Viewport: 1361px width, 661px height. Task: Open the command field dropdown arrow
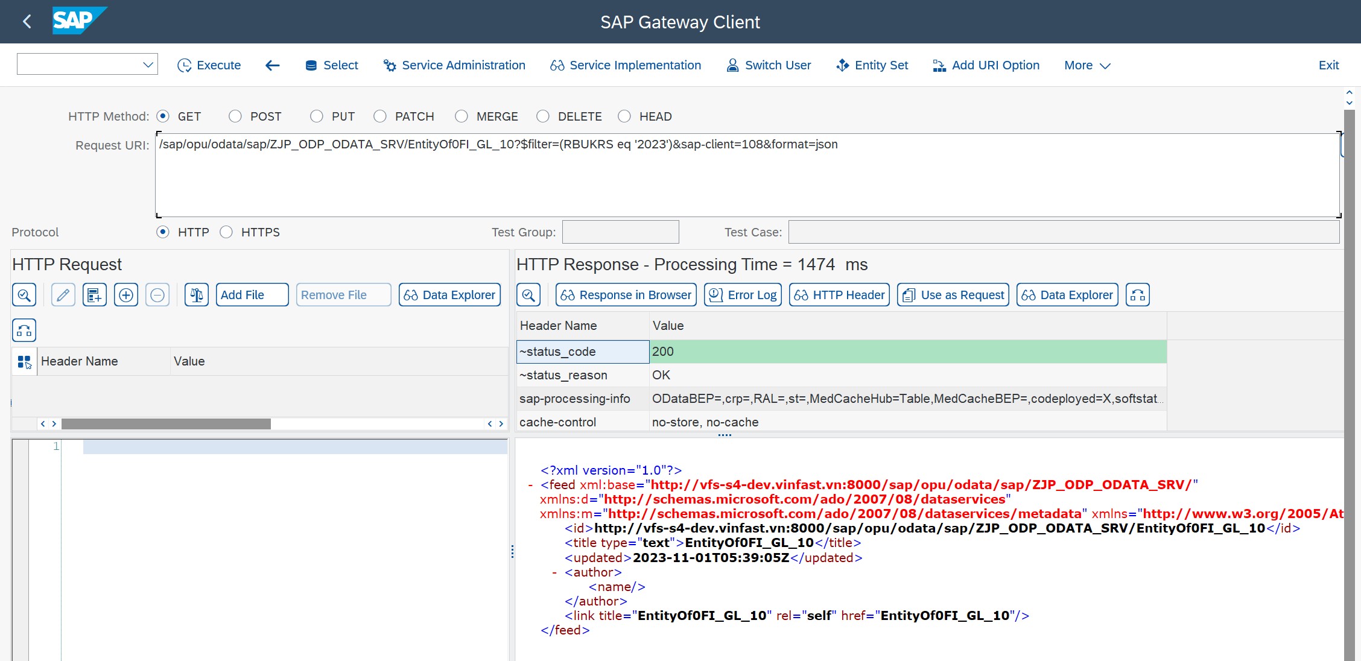[x=148, y=65]
